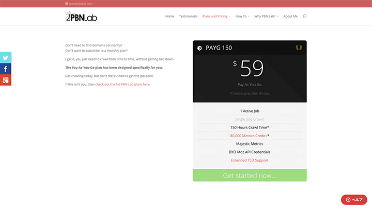Click the Credit expires after 90 days note

coord(250,93)
